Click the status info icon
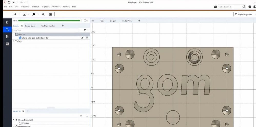The height and width of the screenshot is (127, 256). pos(85,21)
